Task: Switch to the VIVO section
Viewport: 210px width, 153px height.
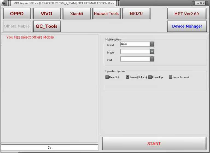Action: 46,14
